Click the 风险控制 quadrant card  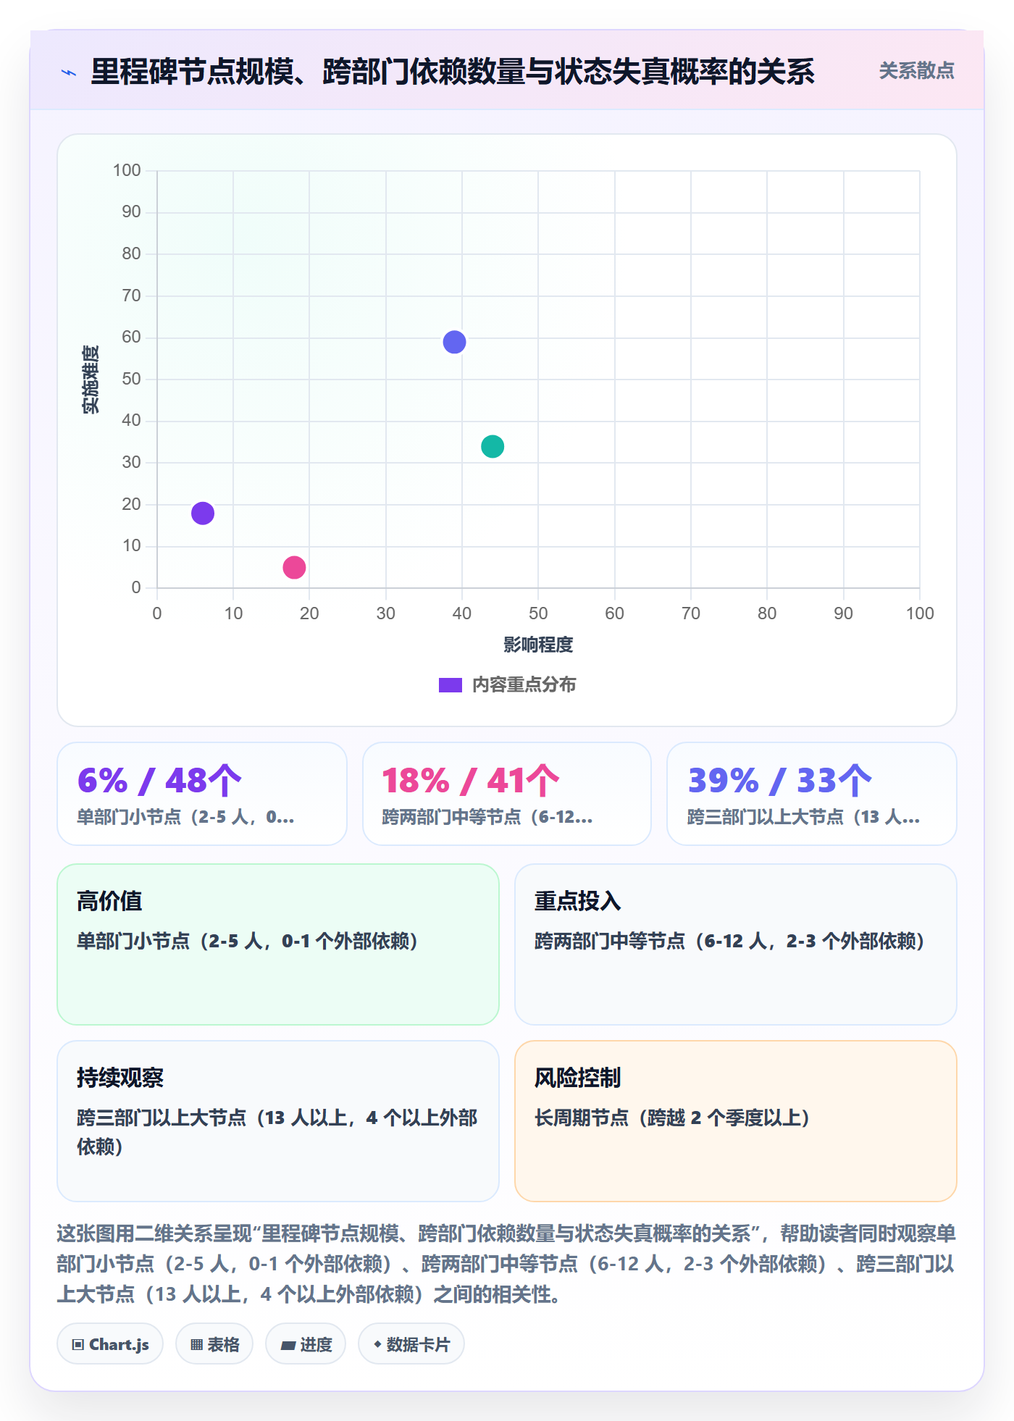tap(736, 1121)
